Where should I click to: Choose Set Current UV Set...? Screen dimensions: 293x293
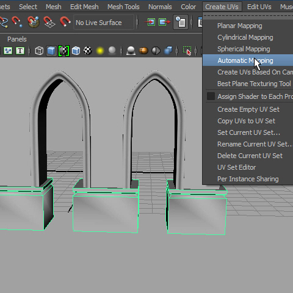pyautogui.click(x=248, y=132)
